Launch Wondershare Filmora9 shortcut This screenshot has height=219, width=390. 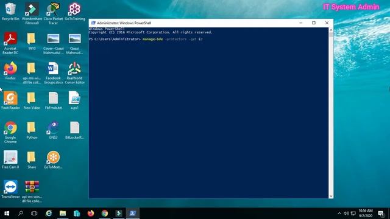click(x=32, y=13)
